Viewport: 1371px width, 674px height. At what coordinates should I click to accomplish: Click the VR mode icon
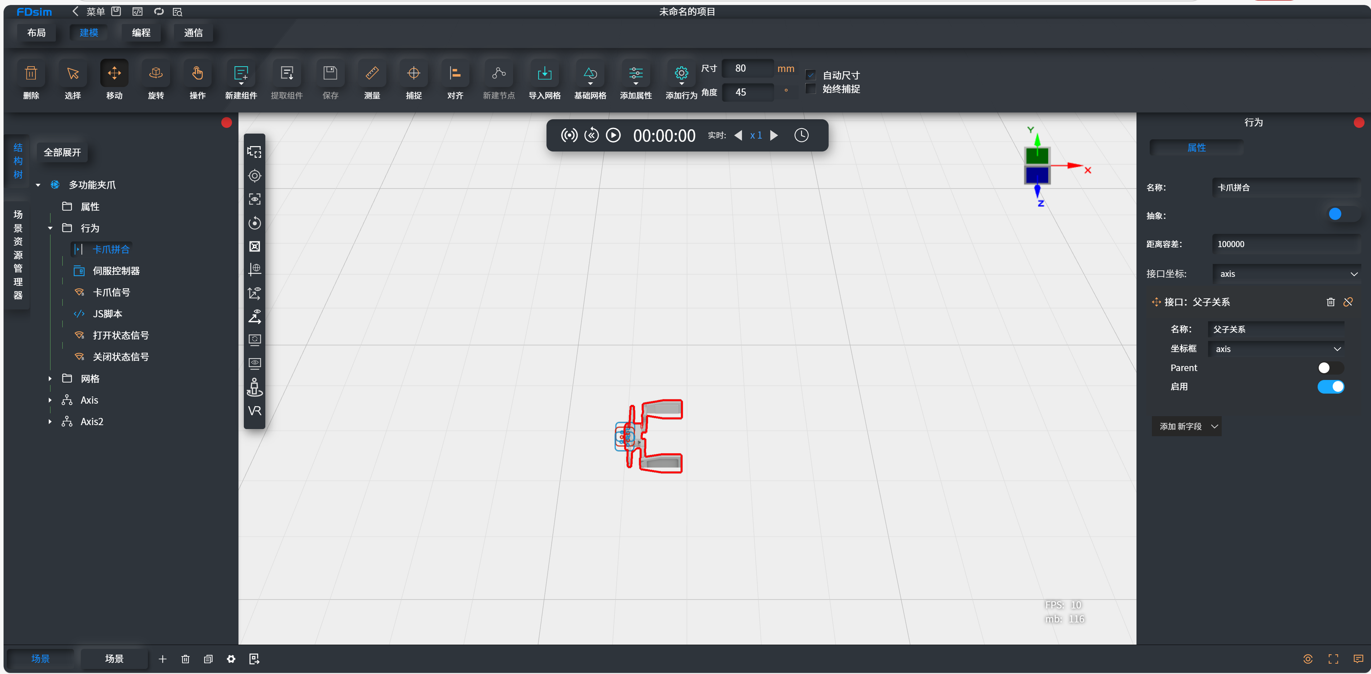click(255, 410)
